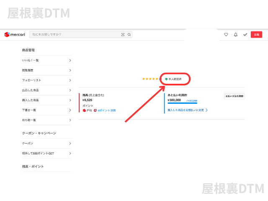268x201 pixels.
Task: Open いいね！一覧 menu item
Action: click(x=46, y=60)
